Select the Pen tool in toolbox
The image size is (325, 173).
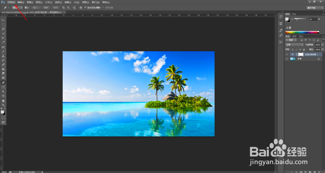coord(3,83)
